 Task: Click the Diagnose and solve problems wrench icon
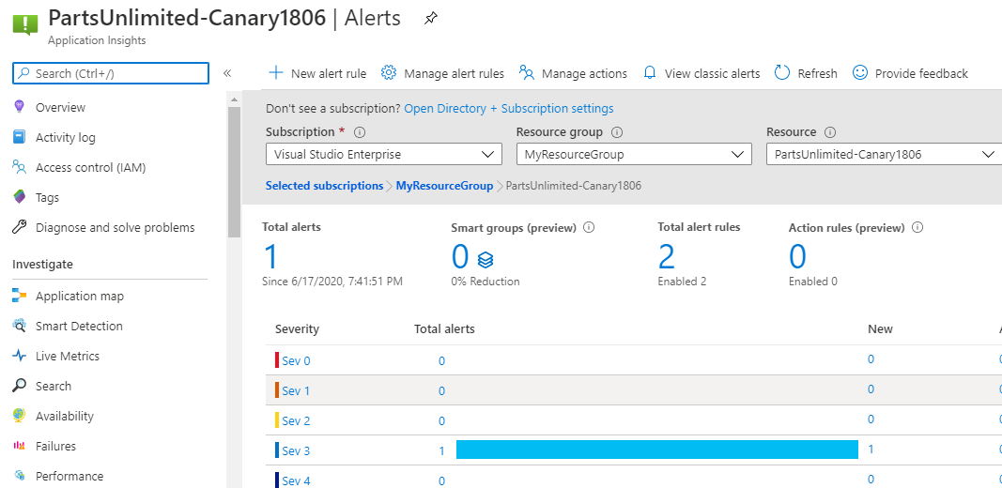click(19, 227)
